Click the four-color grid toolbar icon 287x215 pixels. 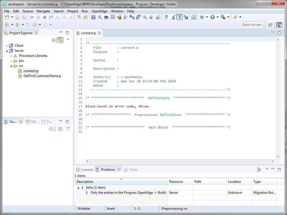point(94,17)
